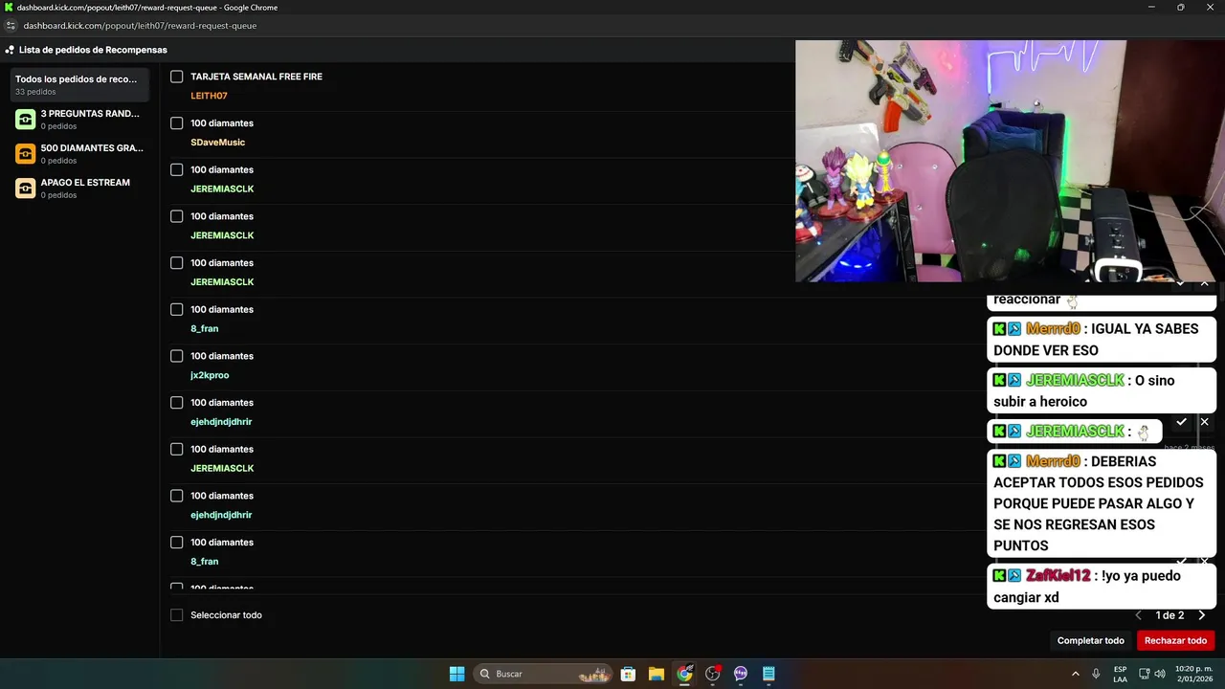Screen dimensions: 1225x689
Task: Open network and volume quick settings
Action: [x=1151, y=674]
